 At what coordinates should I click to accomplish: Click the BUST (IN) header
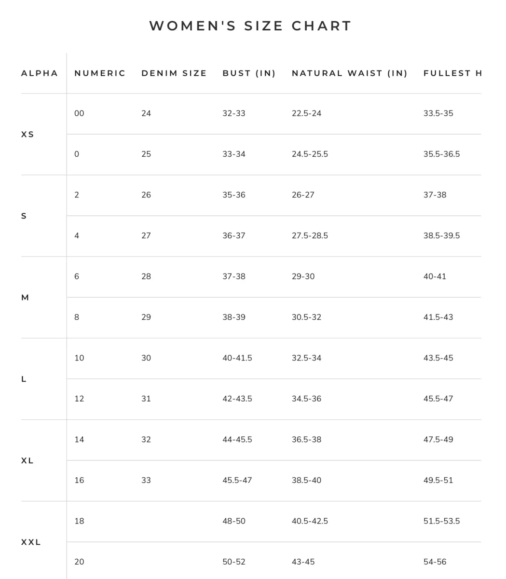pos(249,73)
